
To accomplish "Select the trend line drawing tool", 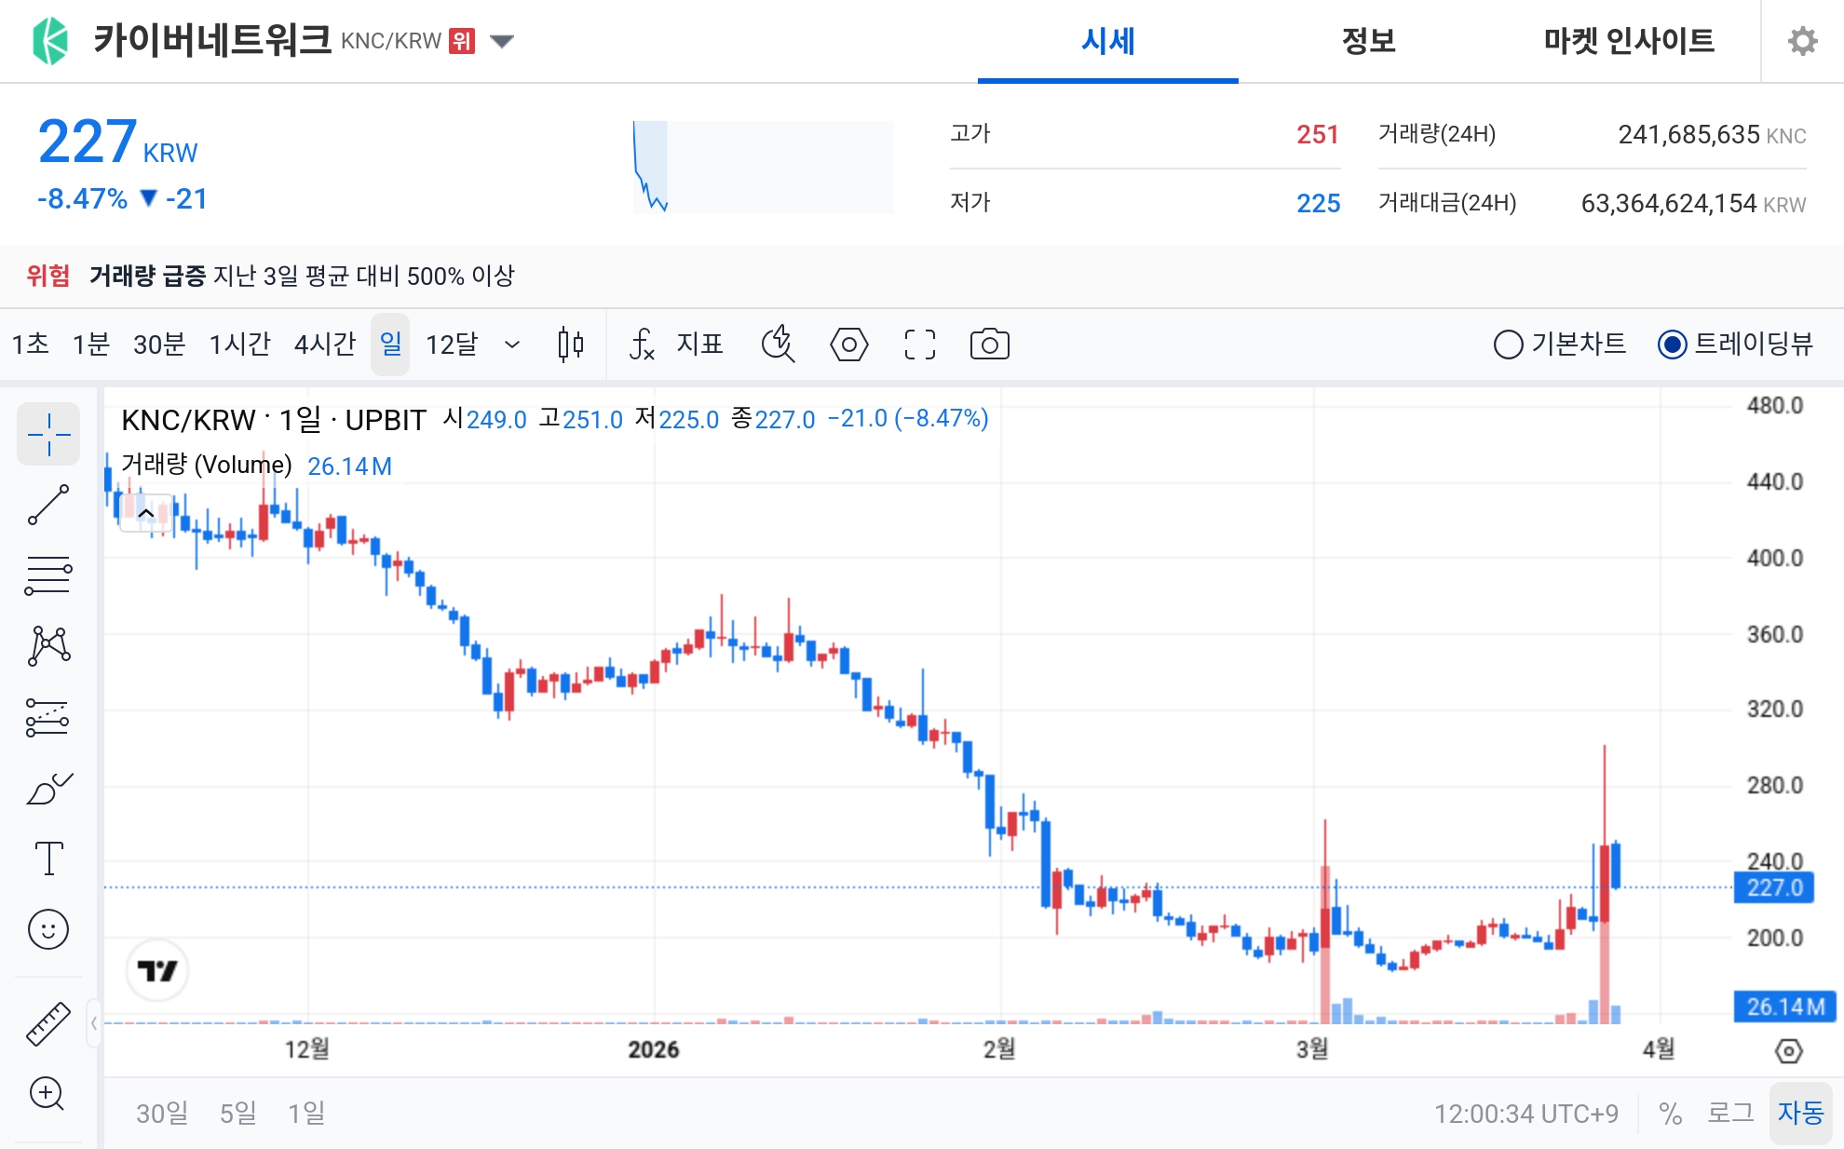I will pos(48,503).
